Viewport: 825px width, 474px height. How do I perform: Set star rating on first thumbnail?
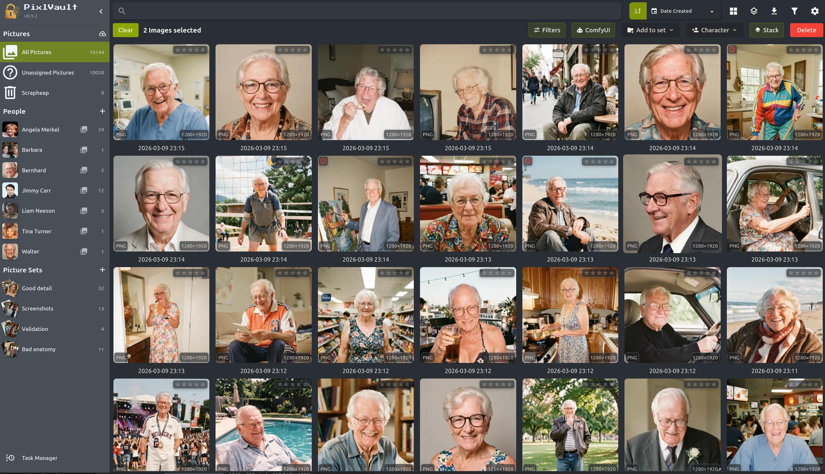(190, 50)
